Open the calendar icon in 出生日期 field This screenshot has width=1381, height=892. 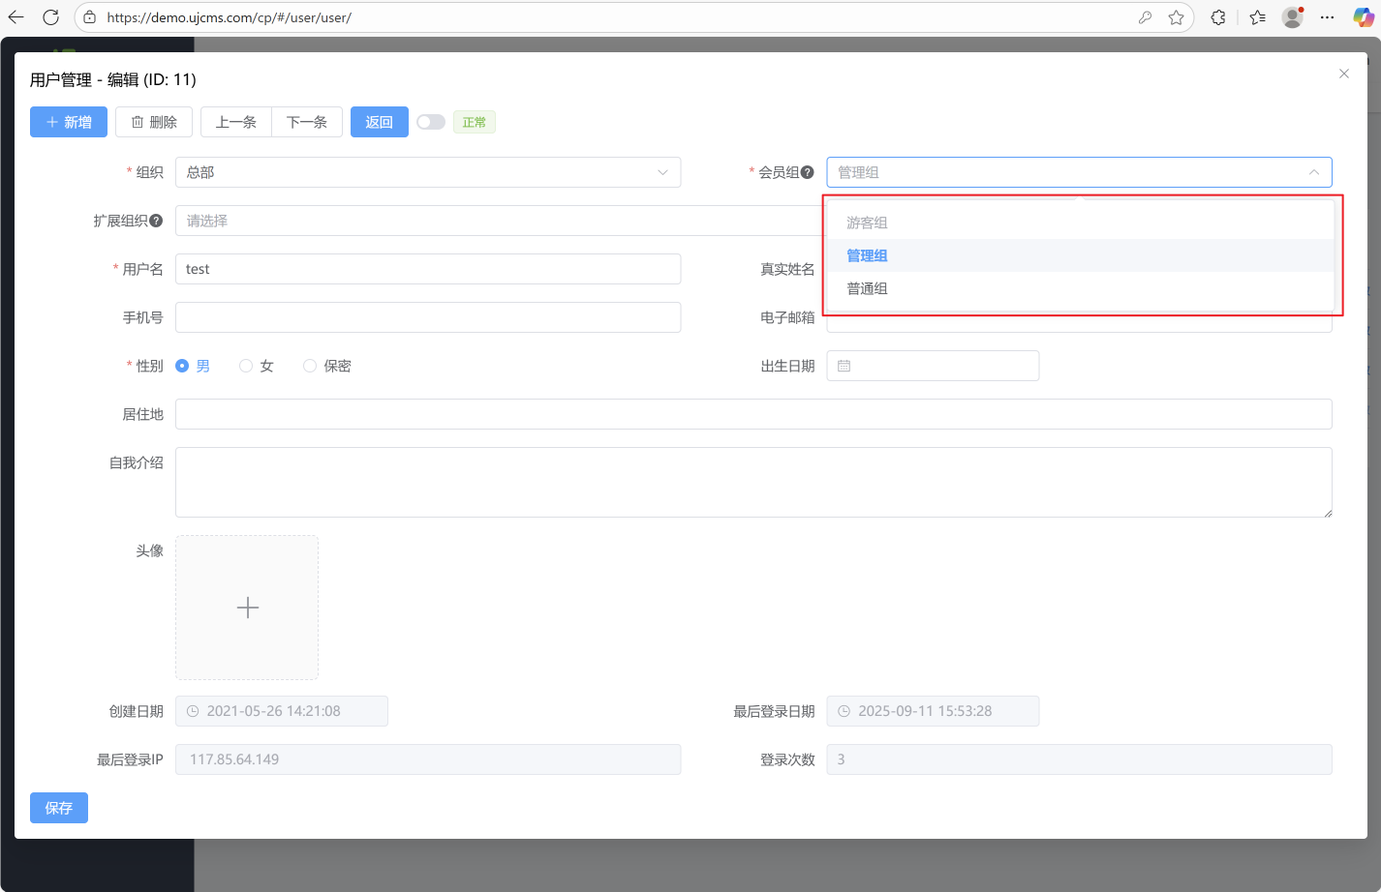tap(844, 366)
